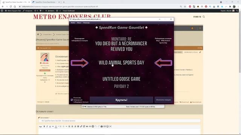Image resolution: width=241 pixels, height=135 pixels.
Task: Click the Montaro: RE entry
Action: point(121,39)
